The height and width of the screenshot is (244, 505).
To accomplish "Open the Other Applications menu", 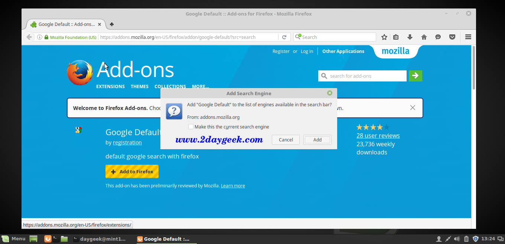I will pyautogui.click(x=343, y=51).
